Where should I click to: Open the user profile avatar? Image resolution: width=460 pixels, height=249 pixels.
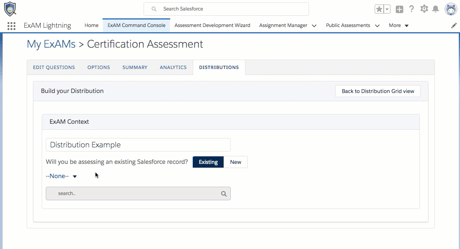pos(451,9)
